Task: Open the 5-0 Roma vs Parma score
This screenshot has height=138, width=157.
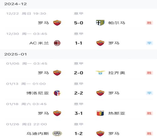Action: (78, 23)
